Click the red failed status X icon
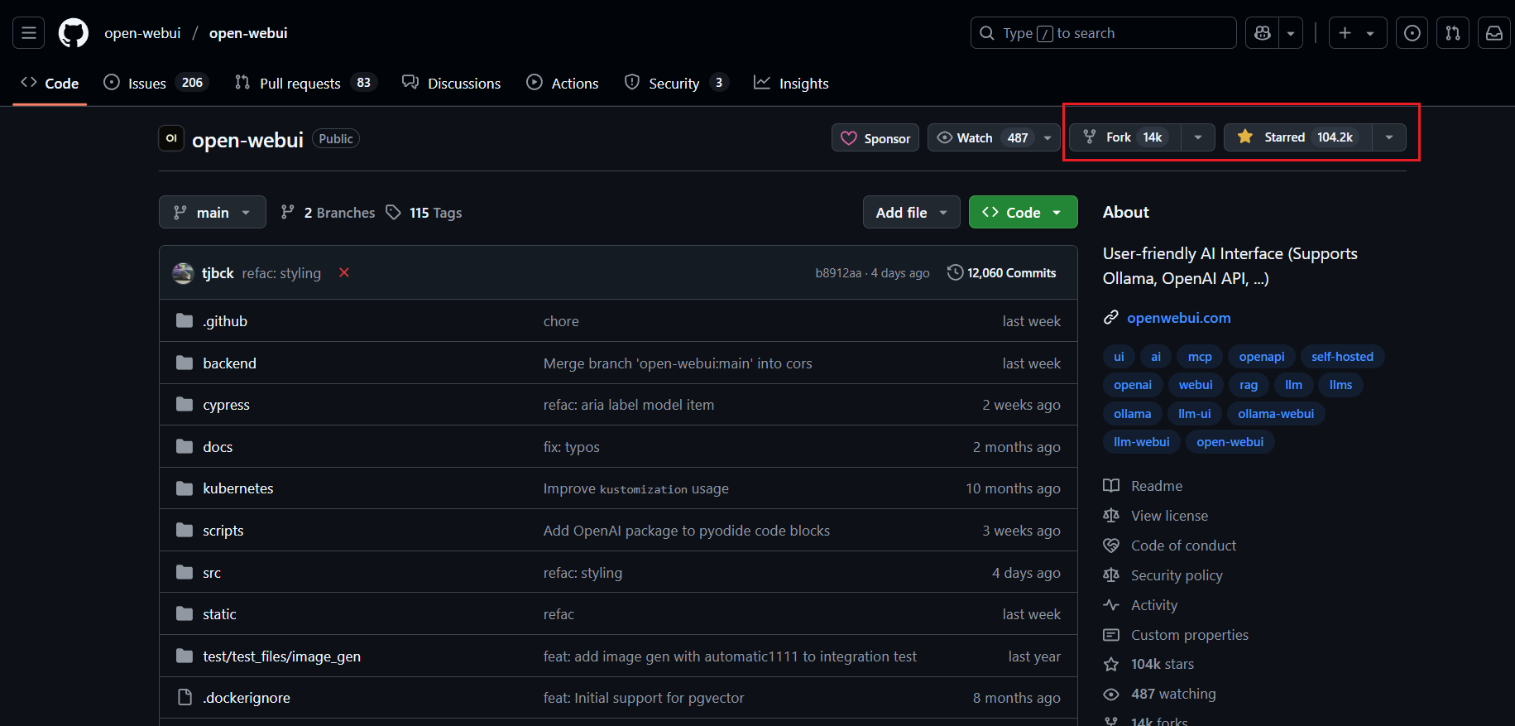 [344, 272]
